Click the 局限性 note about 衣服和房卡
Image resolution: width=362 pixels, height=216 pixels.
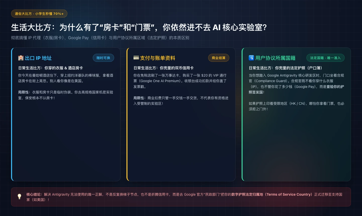[x=66, y=95]
